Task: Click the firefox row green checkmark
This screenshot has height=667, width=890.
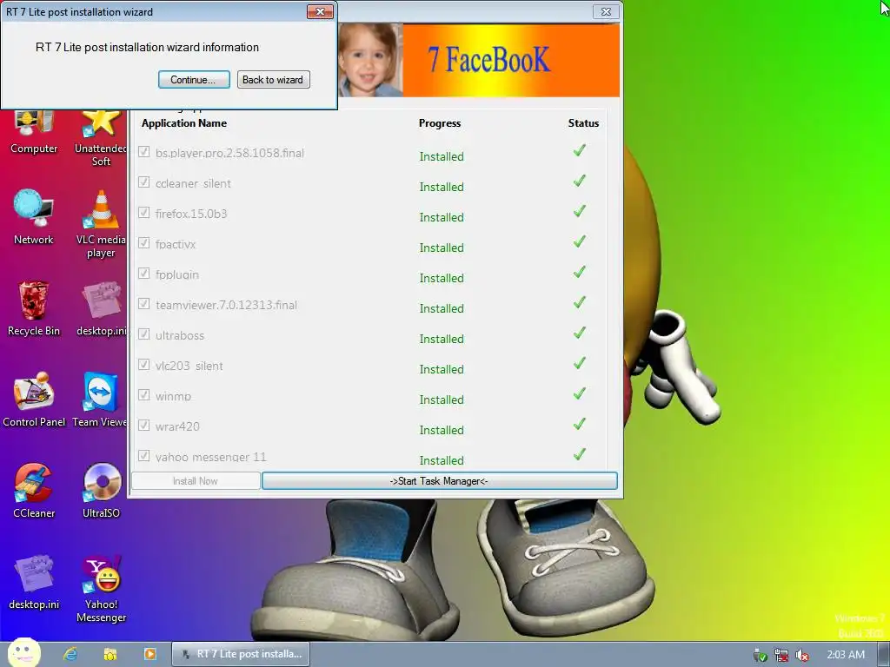Action: coord(579,212)
